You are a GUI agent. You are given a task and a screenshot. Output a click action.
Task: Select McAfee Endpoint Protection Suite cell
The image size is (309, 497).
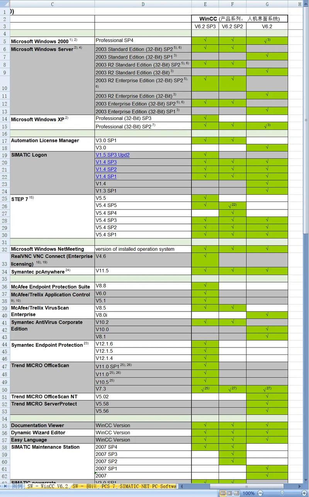52,287
